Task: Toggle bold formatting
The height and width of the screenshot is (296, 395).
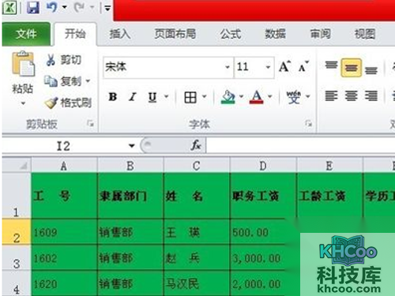Action: [x=113, y=97]
